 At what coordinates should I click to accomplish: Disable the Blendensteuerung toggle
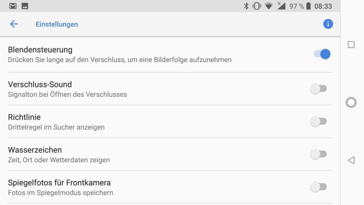click(x=322, y=54)
